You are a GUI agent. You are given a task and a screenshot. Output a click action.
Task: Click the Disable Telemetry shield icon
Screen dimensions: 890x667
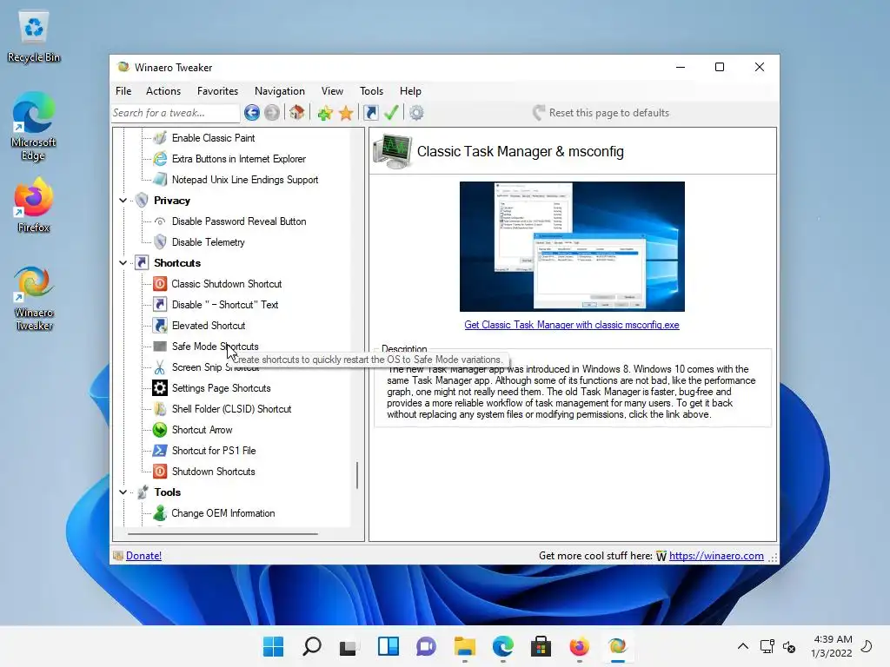(160, 242)
